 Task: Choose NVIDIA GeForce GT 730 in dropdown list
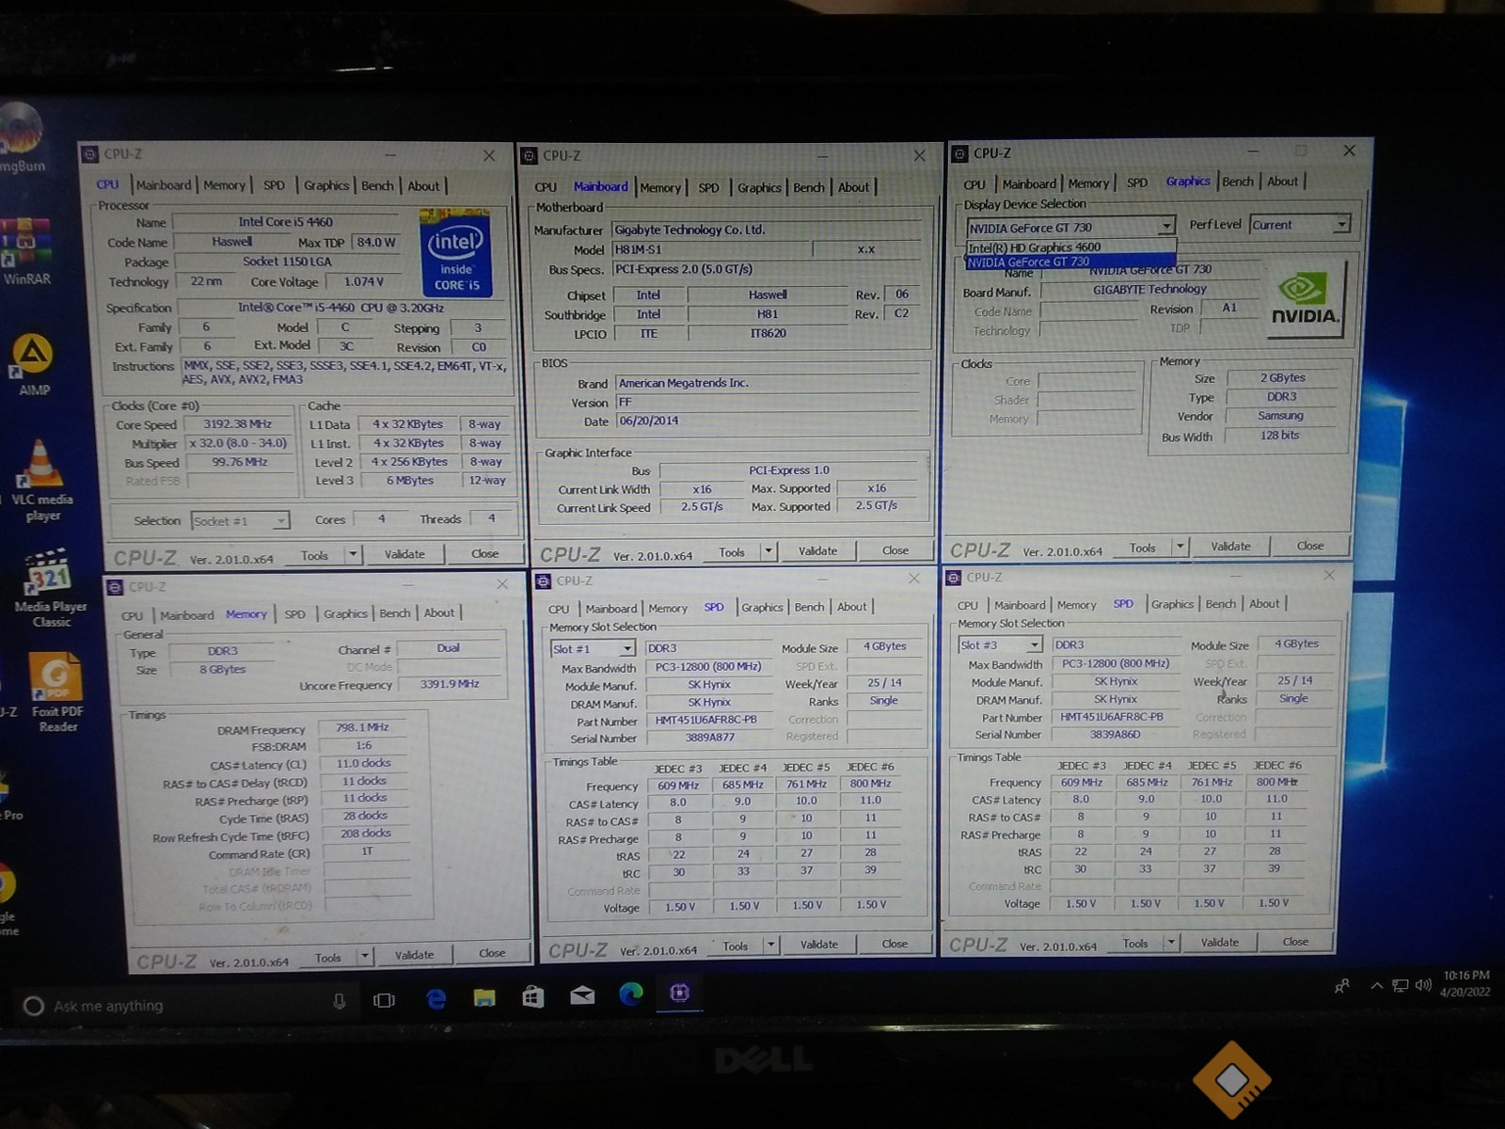coord(1071,262)
